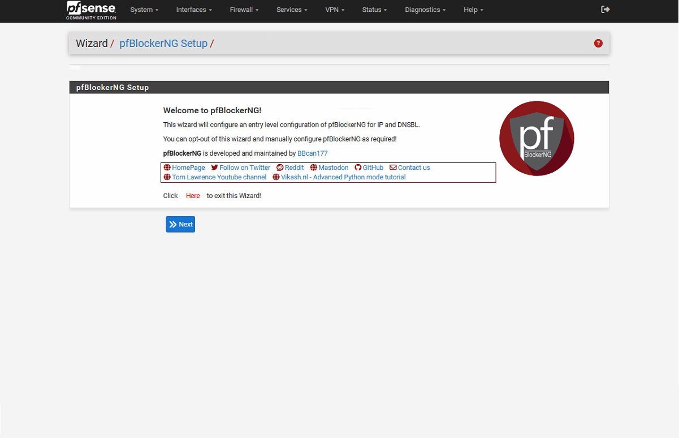Click the Twitter bird icon
Screen dimensions: 679x438
(x=214, y=168)
